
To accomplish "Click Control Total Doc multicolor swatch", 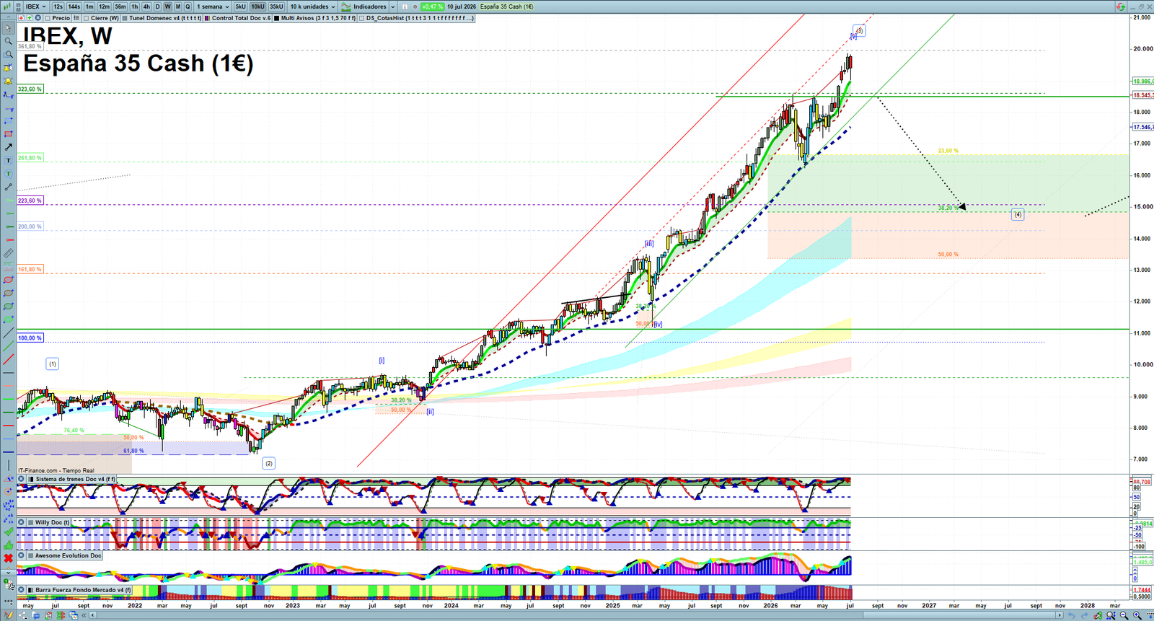I will [207, 18].
